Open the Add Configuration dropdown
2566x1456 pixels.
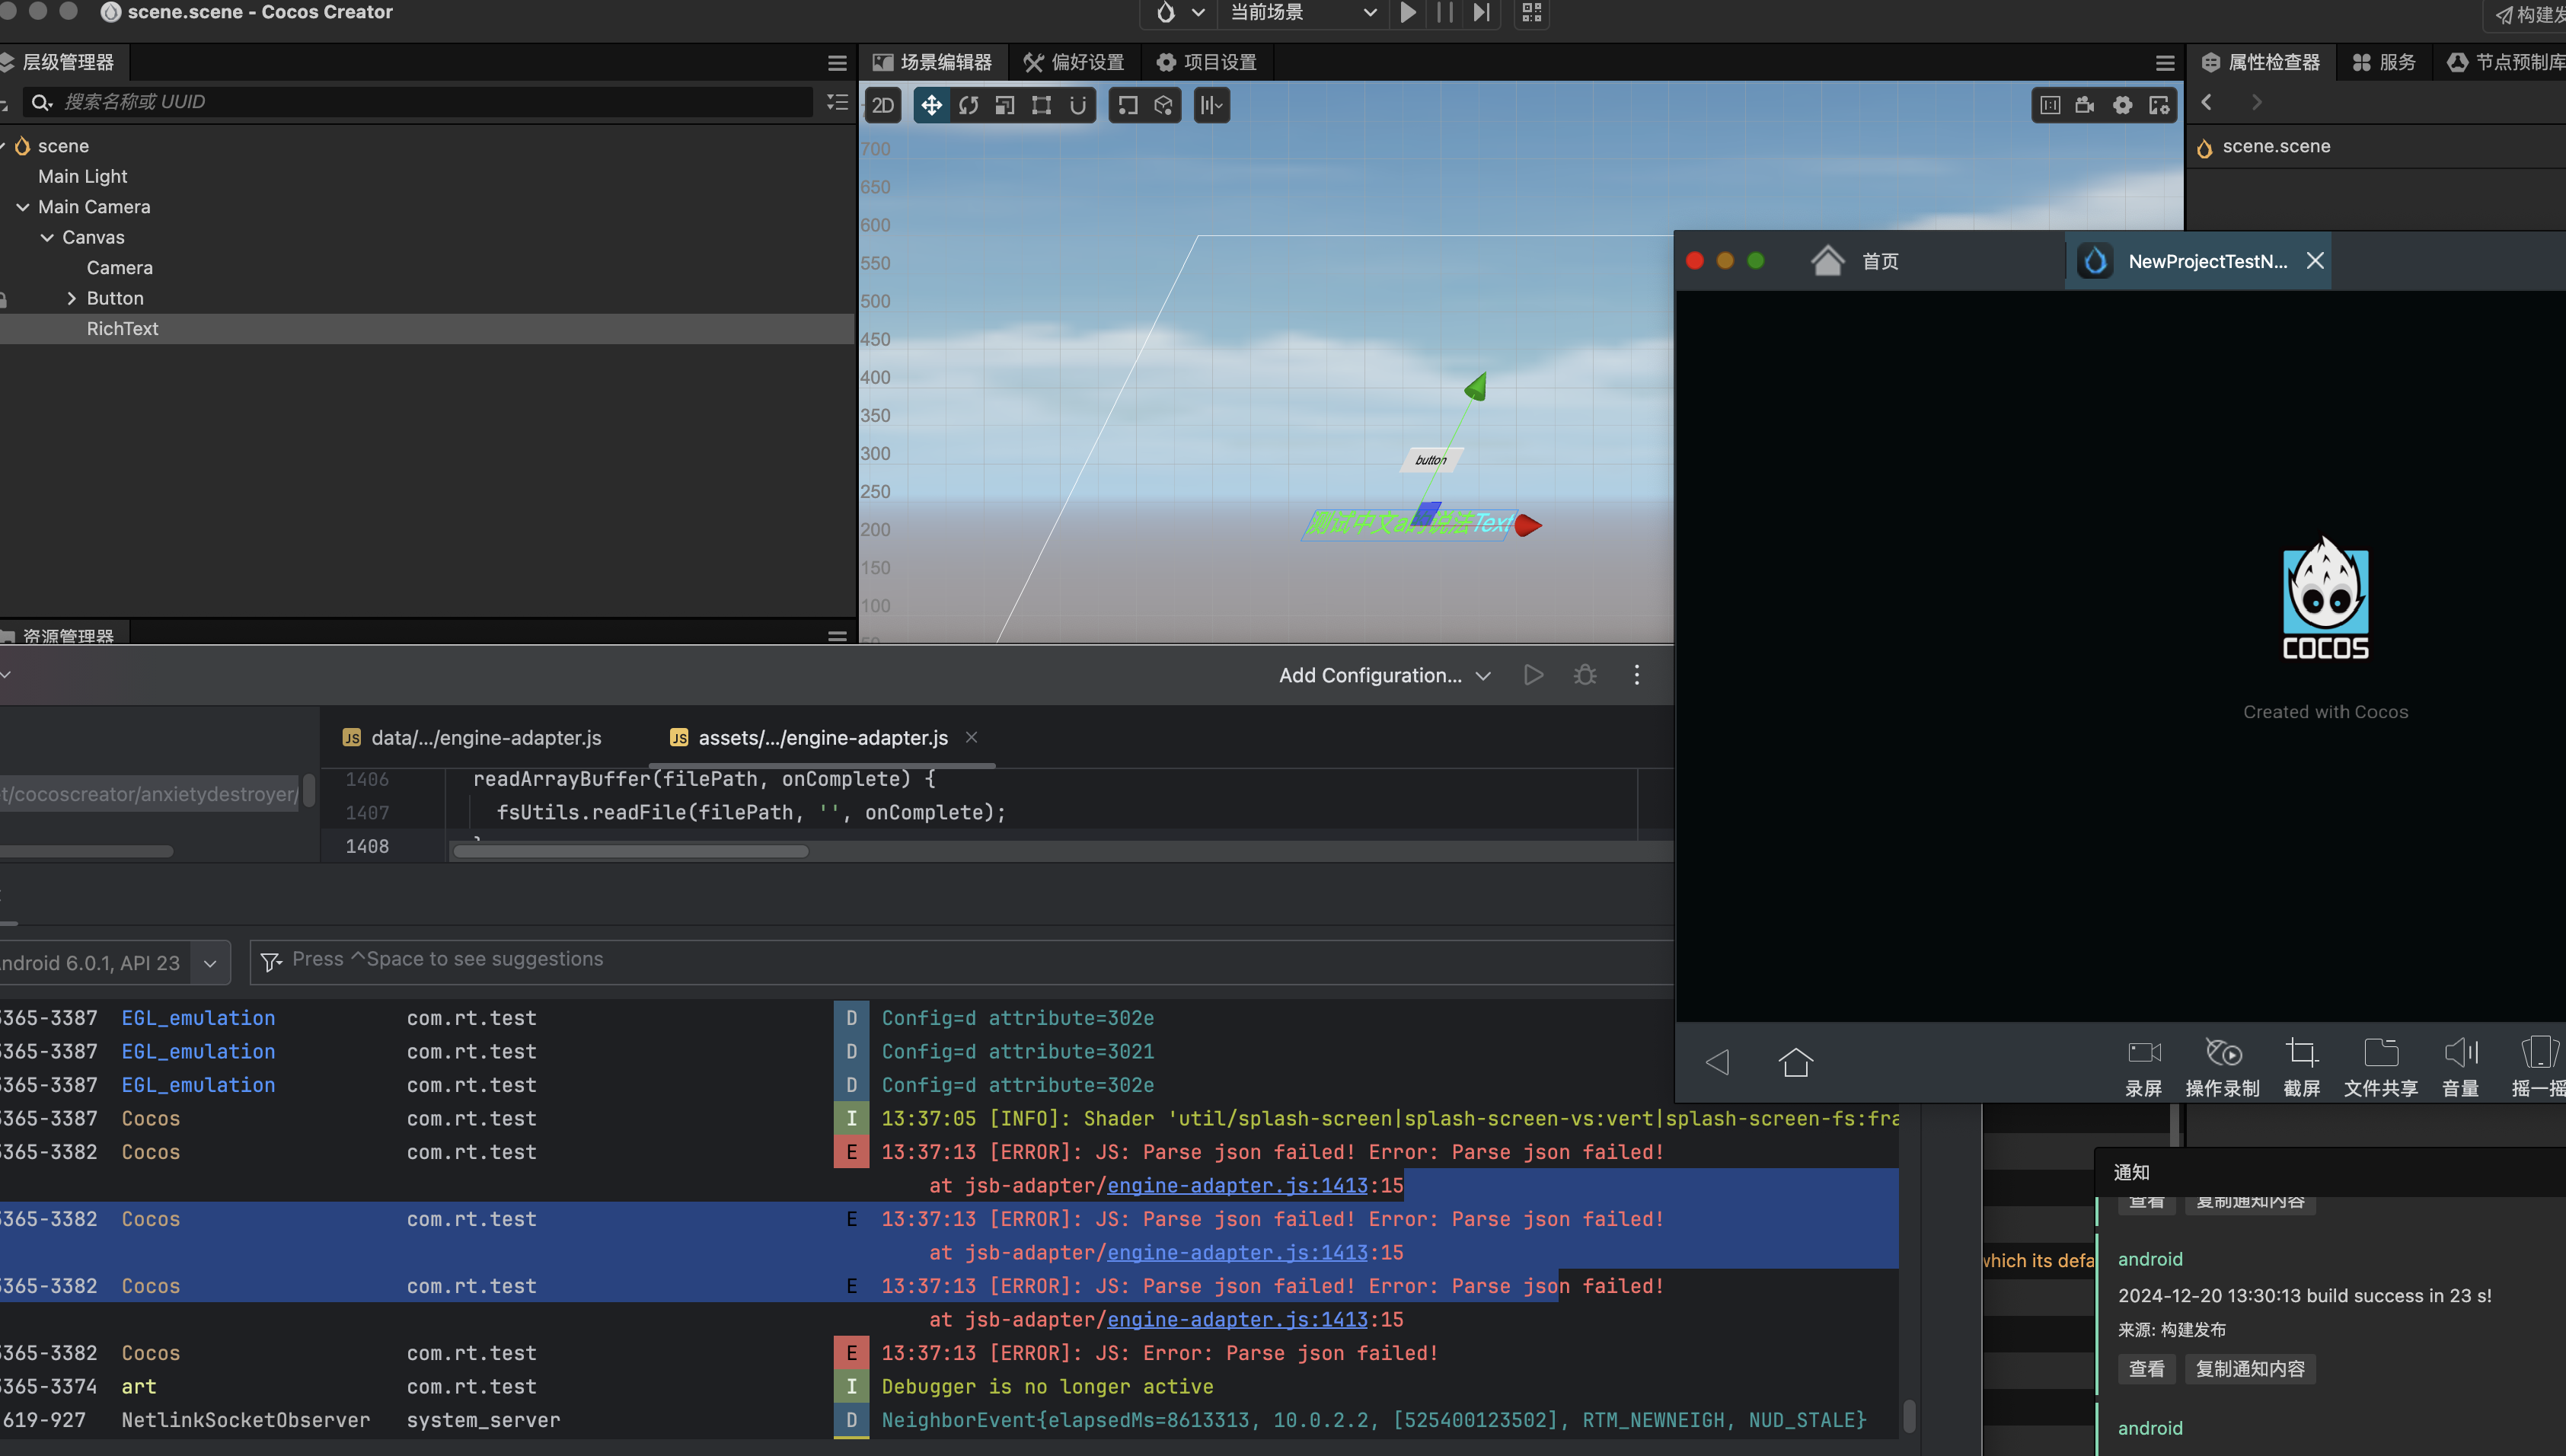coord(1384,675)
